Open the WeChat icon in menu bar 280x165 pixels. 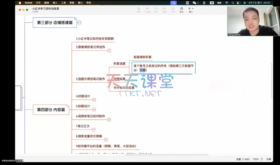tap(194, 3)
